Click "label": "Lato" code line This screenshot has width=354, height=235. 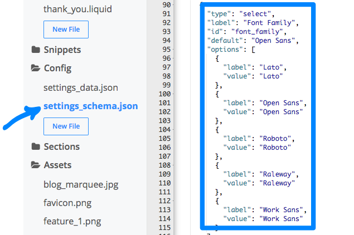coord(255,67)
